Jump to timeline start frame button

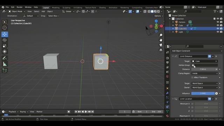pos(76,112)
